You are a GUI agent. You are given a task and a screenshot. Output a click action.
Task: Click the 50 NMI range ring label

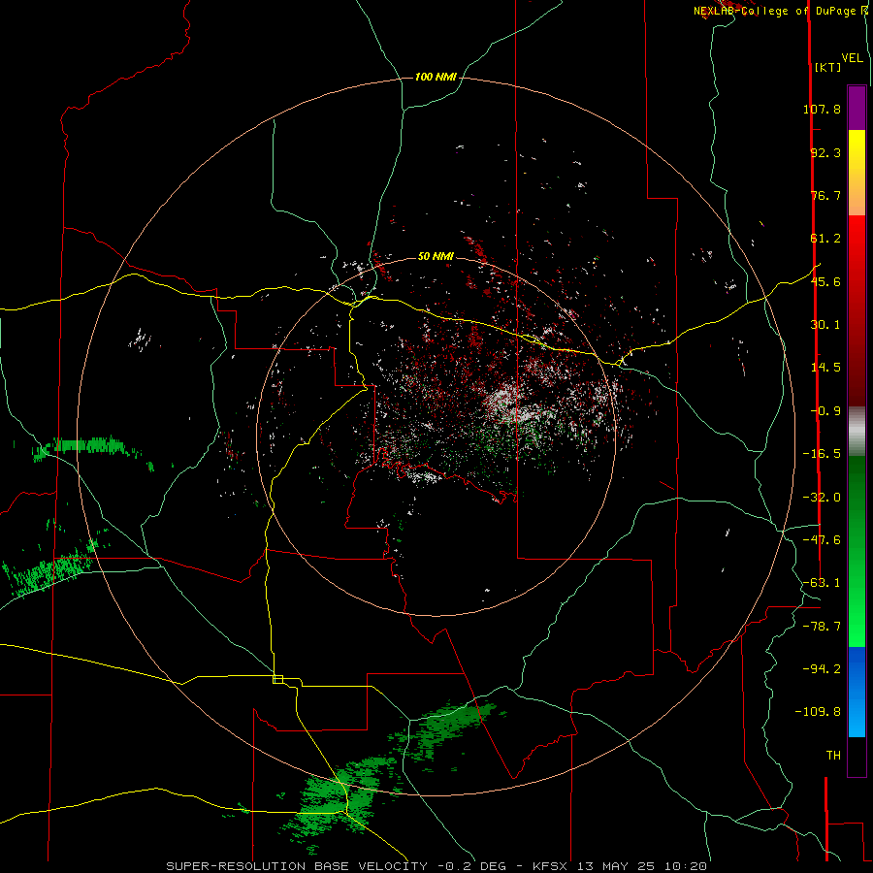[436, 256]
